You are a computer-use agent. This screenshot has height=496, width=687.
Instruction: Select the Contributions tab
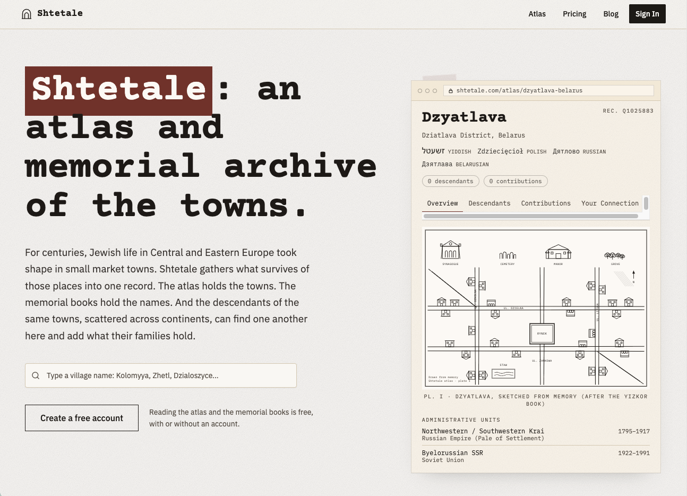point(546,203)
